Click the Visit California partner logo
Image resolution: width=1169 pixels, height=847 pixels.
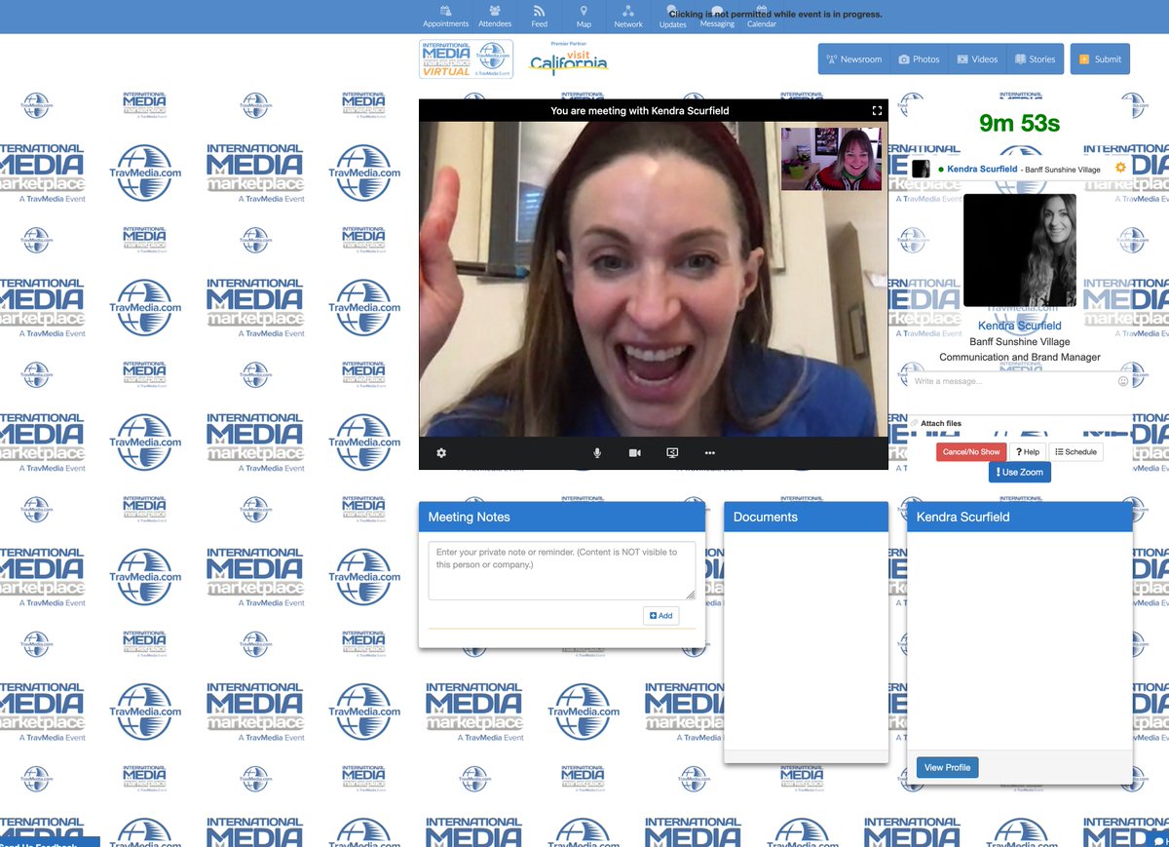(x=568, y=60)
